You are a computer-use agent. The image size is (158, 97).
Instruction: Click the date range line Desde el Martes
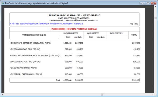coord(74,21)
